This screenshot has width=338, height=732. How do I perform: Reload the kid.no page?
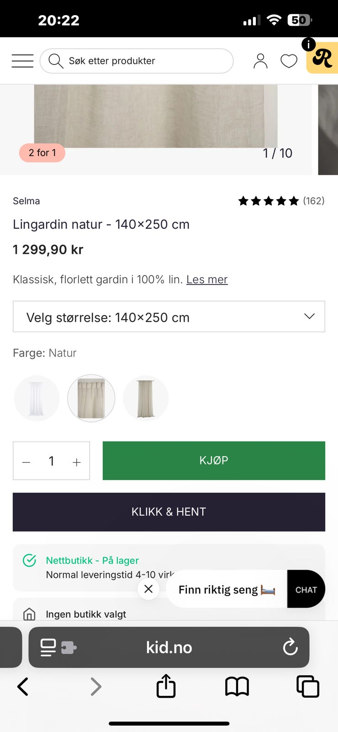point(290,647)
